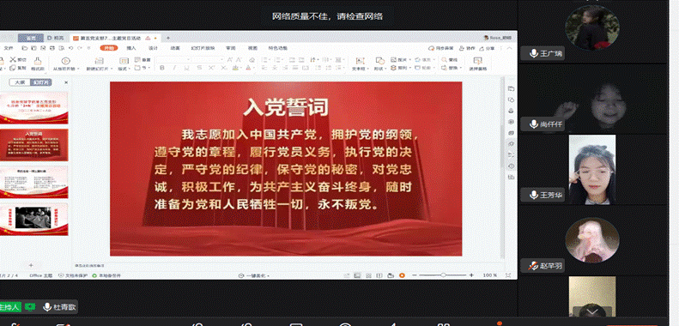Image resolution: width=679 pixels, height=326 pixels.
Task: Click the zoom slider handle in status bar
Action: [x=443, y=275]
